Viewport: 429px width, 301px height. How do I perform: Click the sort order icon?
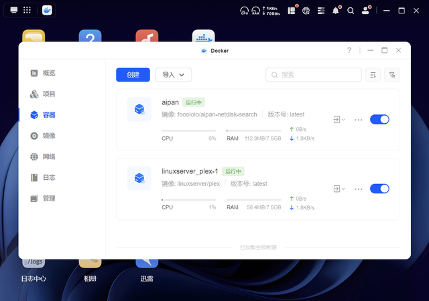(373, 75)
